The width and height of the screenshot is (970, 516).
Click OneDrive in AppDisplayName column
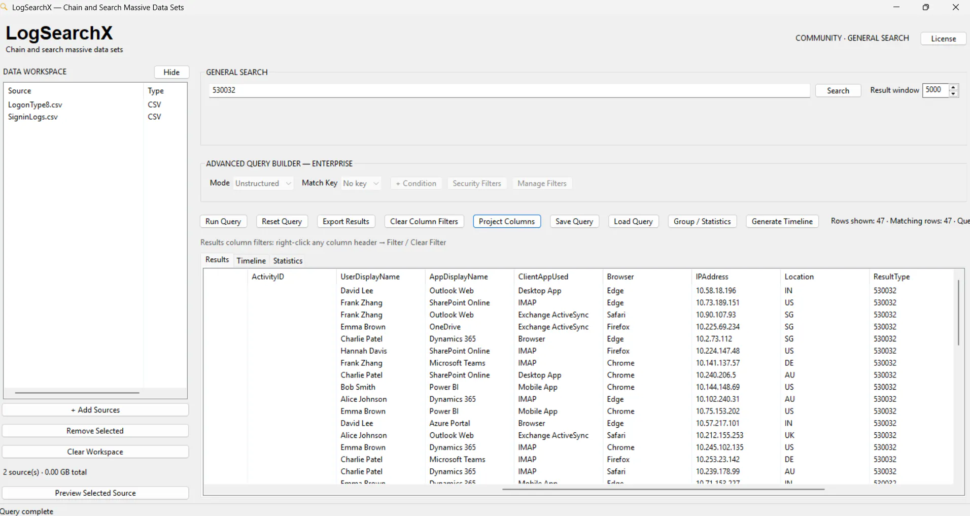point(445,327)
